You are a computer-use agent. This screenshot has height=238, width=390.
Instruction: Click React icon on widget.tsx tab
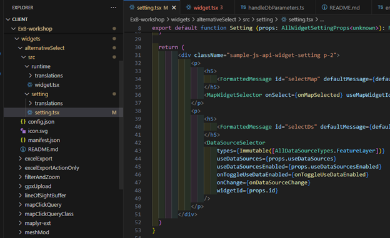coord(189,7)
